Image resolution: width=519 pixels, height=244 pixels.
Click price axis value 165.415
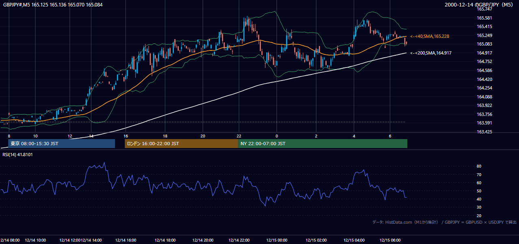coord(484,26)
